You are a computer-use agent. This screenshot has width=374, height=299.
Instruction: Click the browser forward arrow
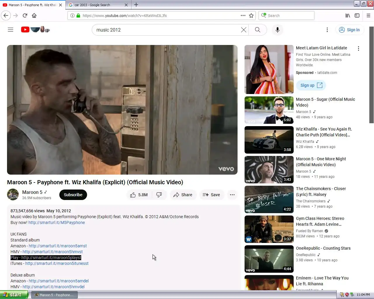pyautogui.click(x=15, y=15)
